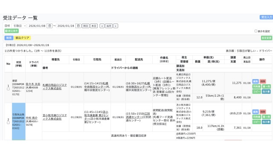Click 着→発 button for row 2
Image resolution: width=273 pixels, height=154 pixels.
tap(266, 117)
